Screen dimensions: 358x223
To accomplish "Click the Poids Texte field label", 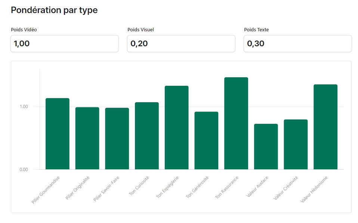I will 256,30.
